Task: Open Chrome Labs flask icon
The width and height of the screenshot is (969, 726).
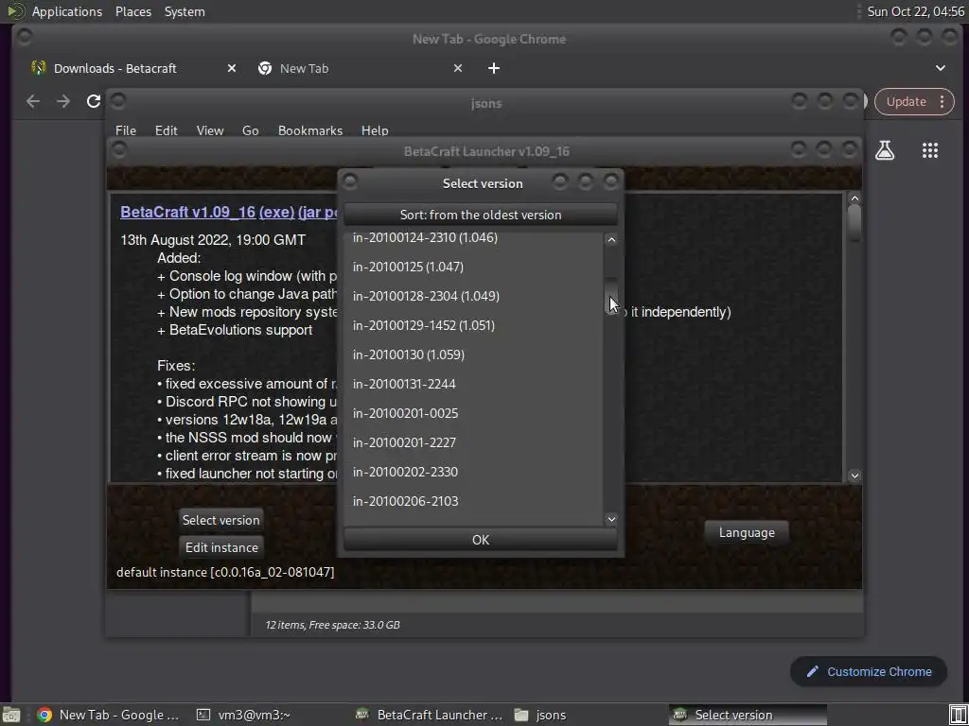Action: [885, 150]
